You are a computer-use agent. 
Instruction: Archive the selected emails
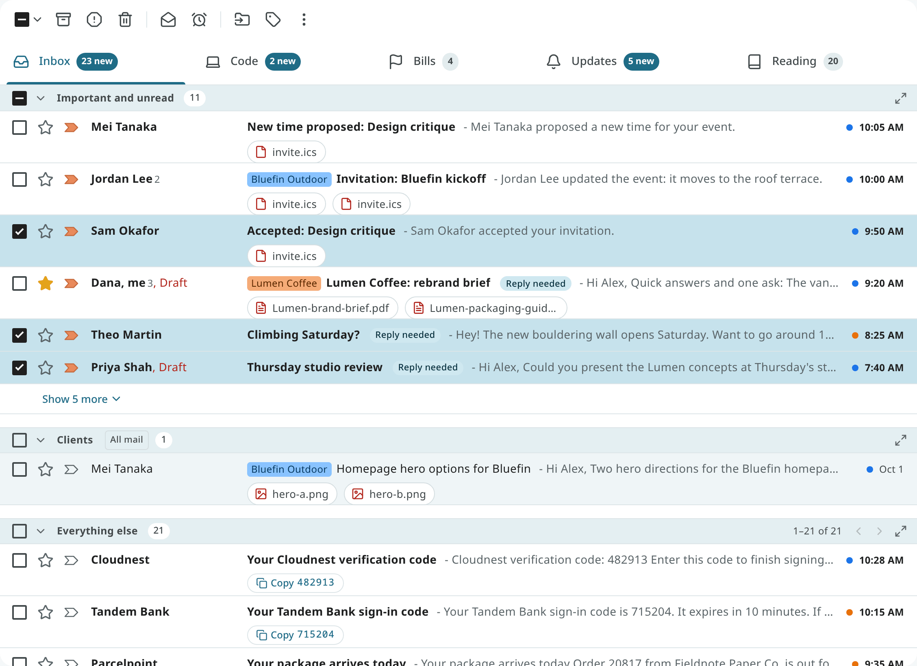[63, 19]
